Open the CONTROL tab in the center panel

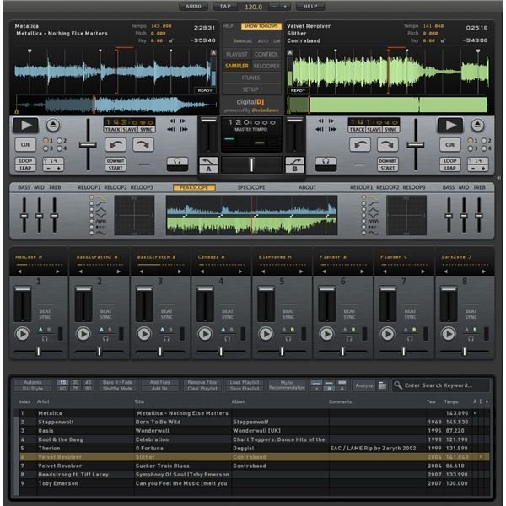pos(266,54)
